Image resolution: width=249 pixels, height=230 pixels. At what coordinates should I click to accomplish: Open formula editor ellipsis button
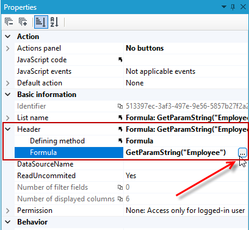click(x=242, y=153)
